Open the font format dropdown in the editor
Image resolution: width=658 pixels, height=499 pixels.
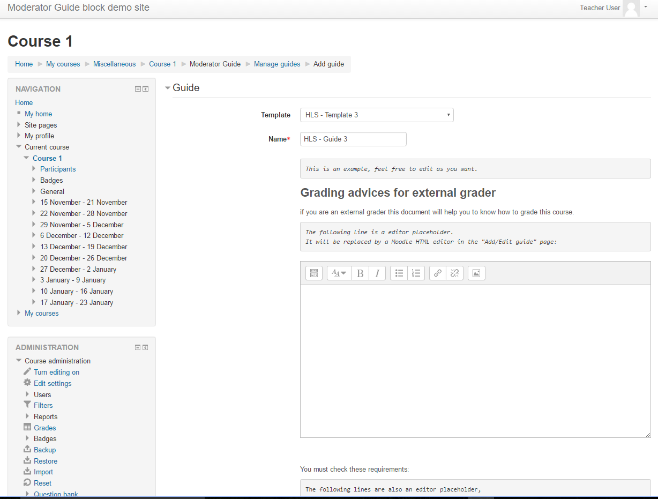click(x=339, y=273)
